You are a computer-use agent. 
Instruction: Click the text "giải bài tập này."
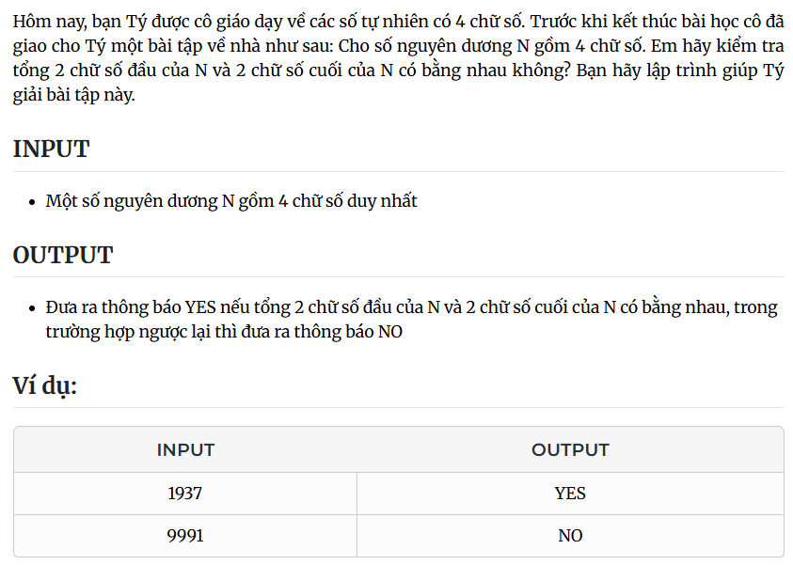point(73,95)
